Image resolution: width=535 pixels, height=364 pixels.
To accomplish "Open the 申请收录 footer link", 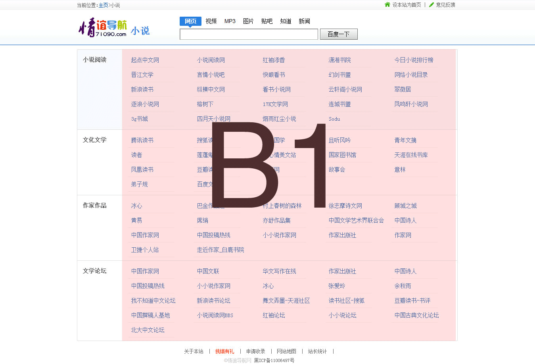I will click(x=256, y=351).
